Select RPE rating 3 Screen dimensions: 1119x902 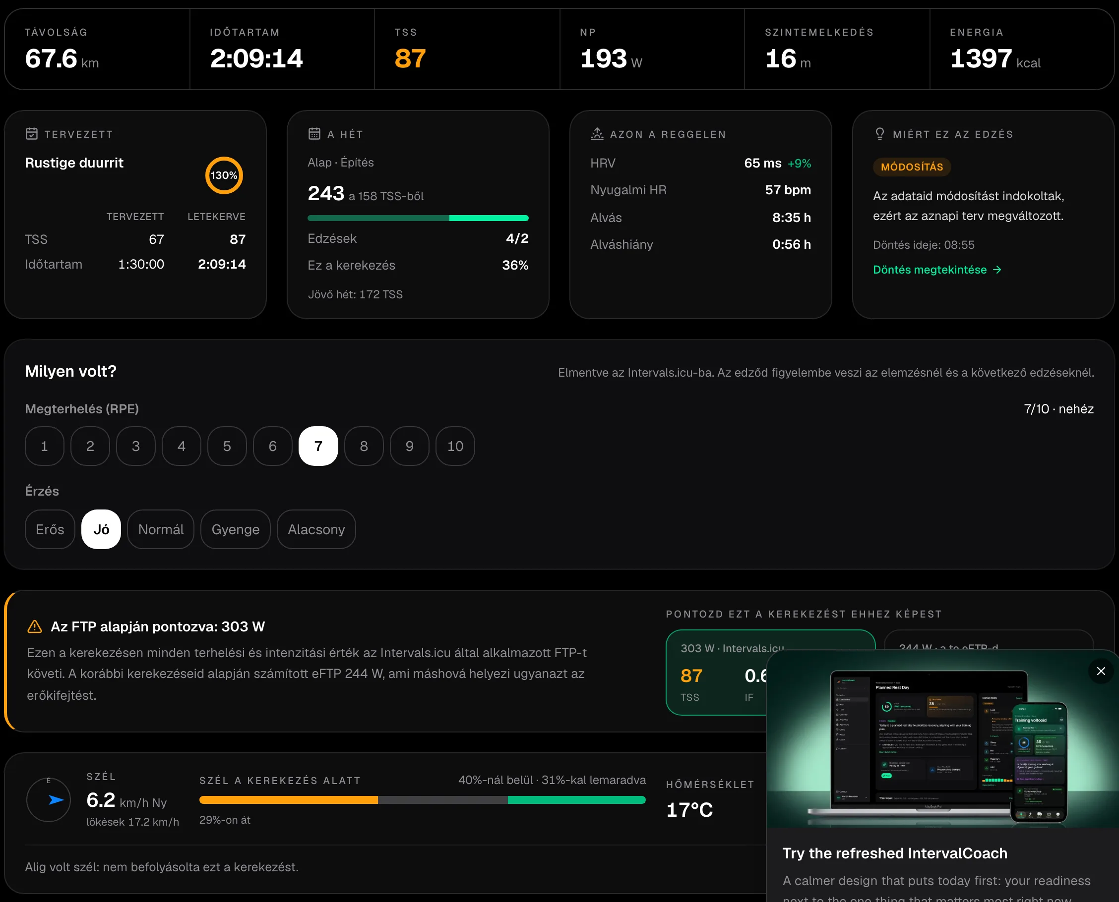(136, 446)
